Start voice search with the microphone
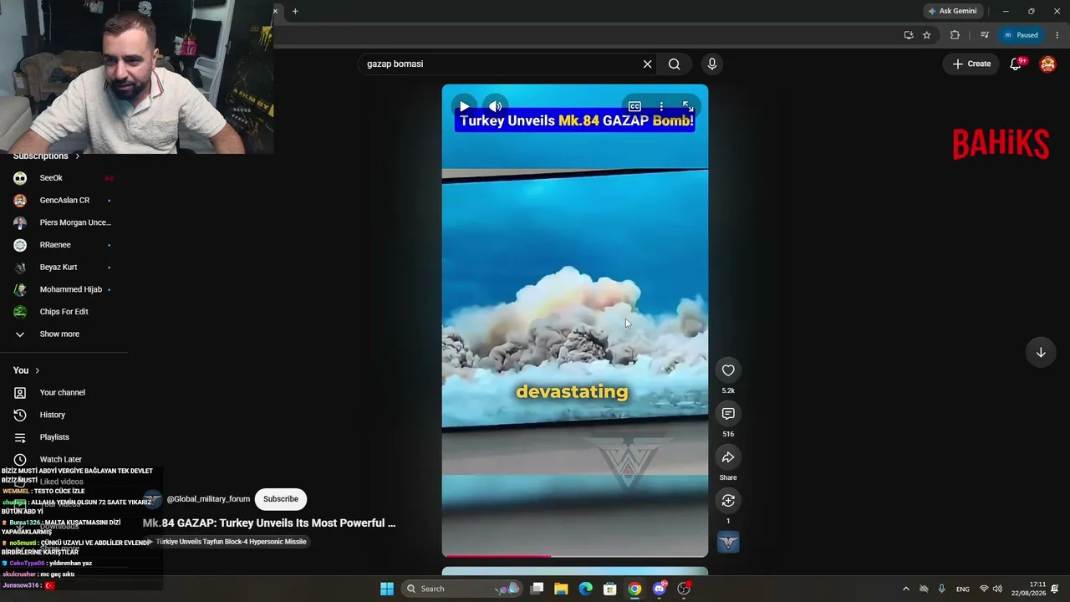1070x602 pixels. coord(712,64)
